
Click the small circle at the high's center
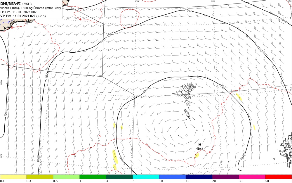coord(187,135)
